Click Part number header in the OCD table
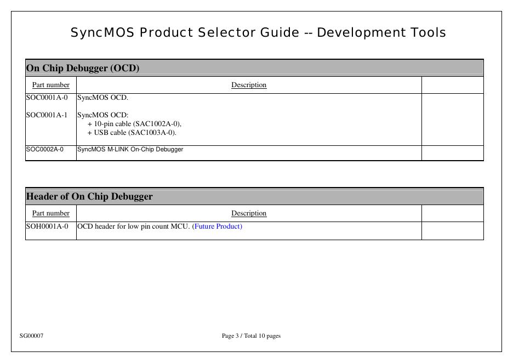The image size is (513, 363). [x=51, y=85]
